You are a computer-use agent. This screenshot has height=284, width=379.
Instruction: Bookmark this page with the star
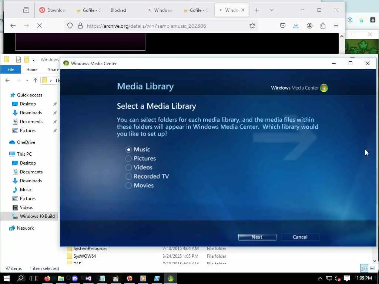[x=252, y=26]
